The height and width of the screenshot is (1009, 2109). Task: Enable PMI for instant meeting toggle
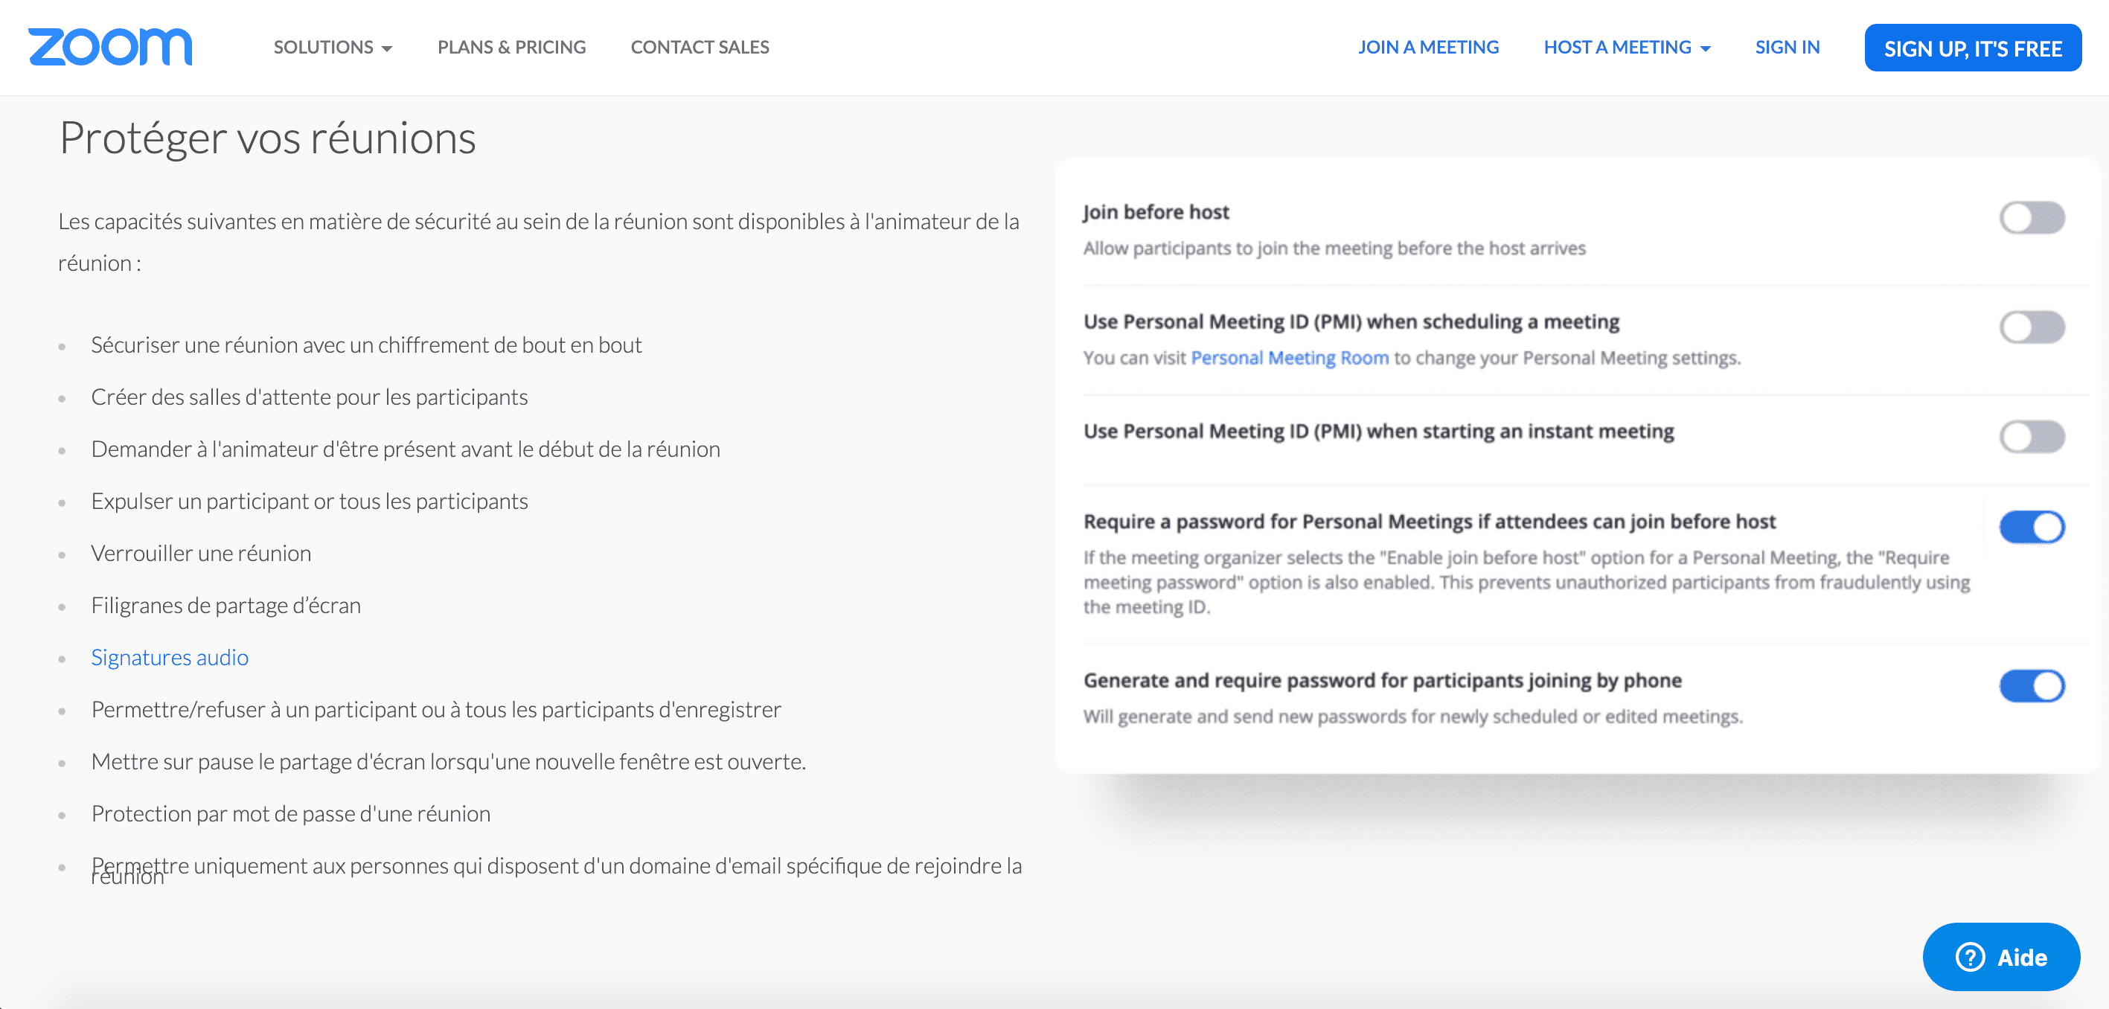(x=2031, y=437)
